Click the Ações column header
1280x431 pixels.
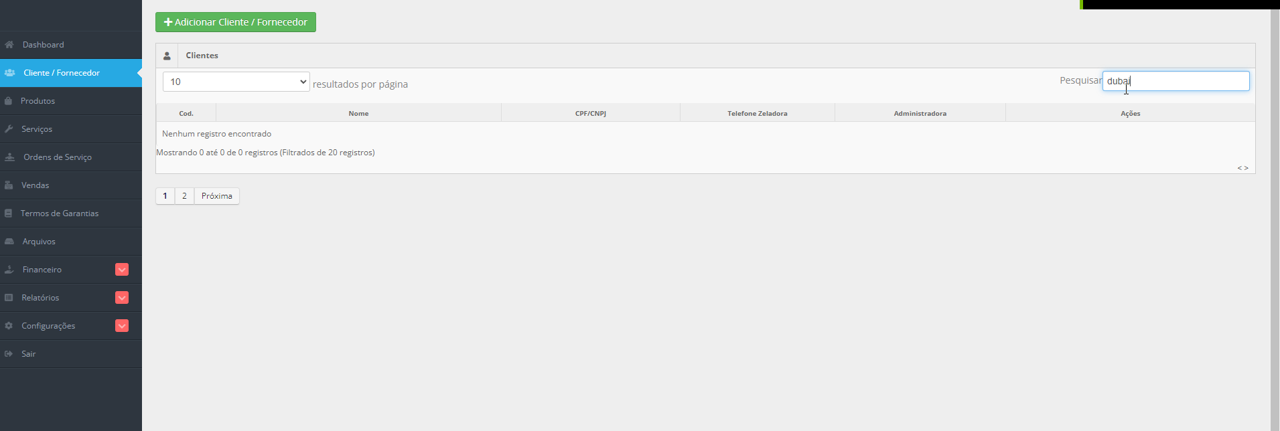click(x=1131, y=113)
